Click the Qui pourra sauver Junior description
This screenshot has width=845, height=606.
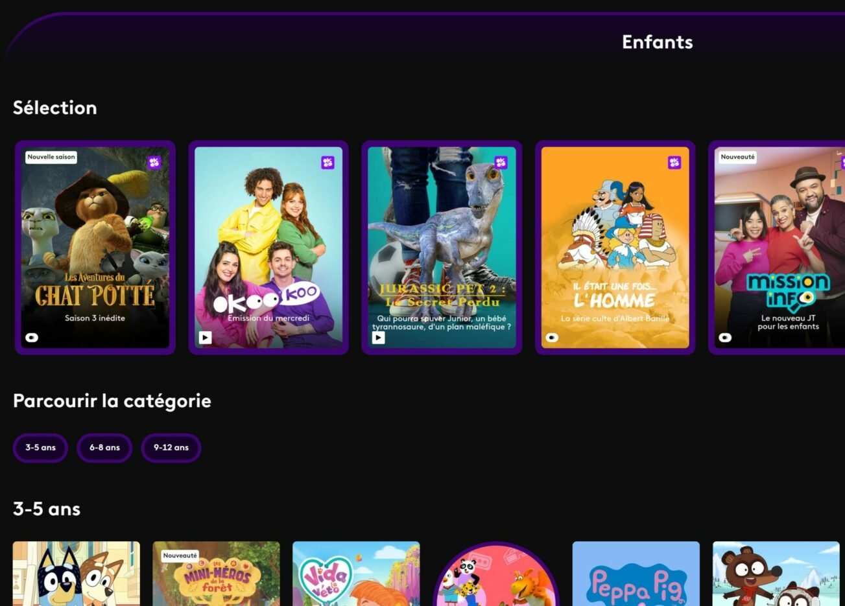pyautogui.click(x=442, y=323)
